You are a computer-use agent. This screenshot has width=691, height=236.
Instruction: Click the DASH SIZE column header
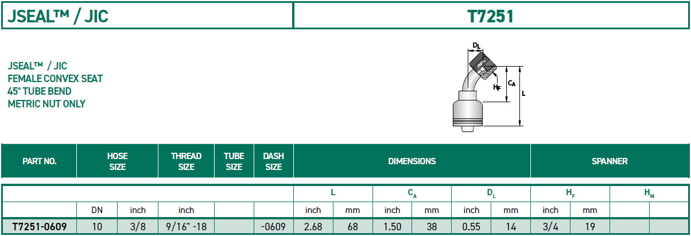click(x=273, y=161)
